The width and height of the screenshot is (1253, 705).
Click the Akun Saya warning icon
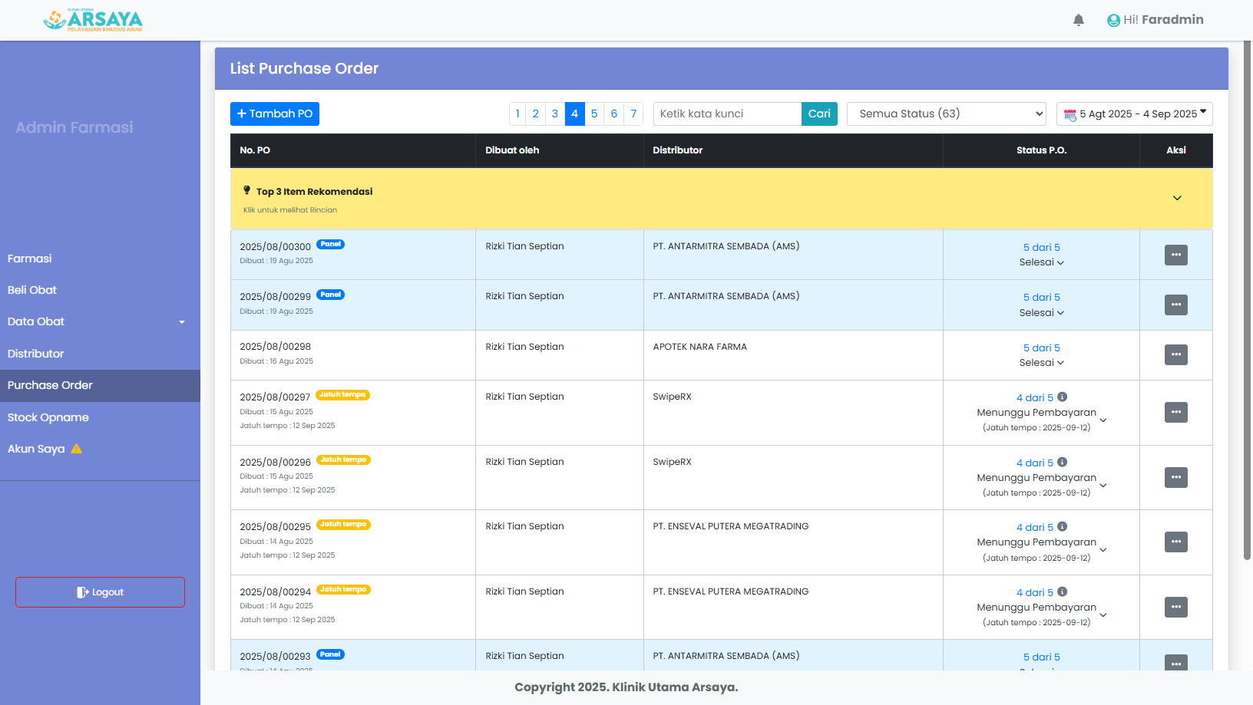[77, 449]
